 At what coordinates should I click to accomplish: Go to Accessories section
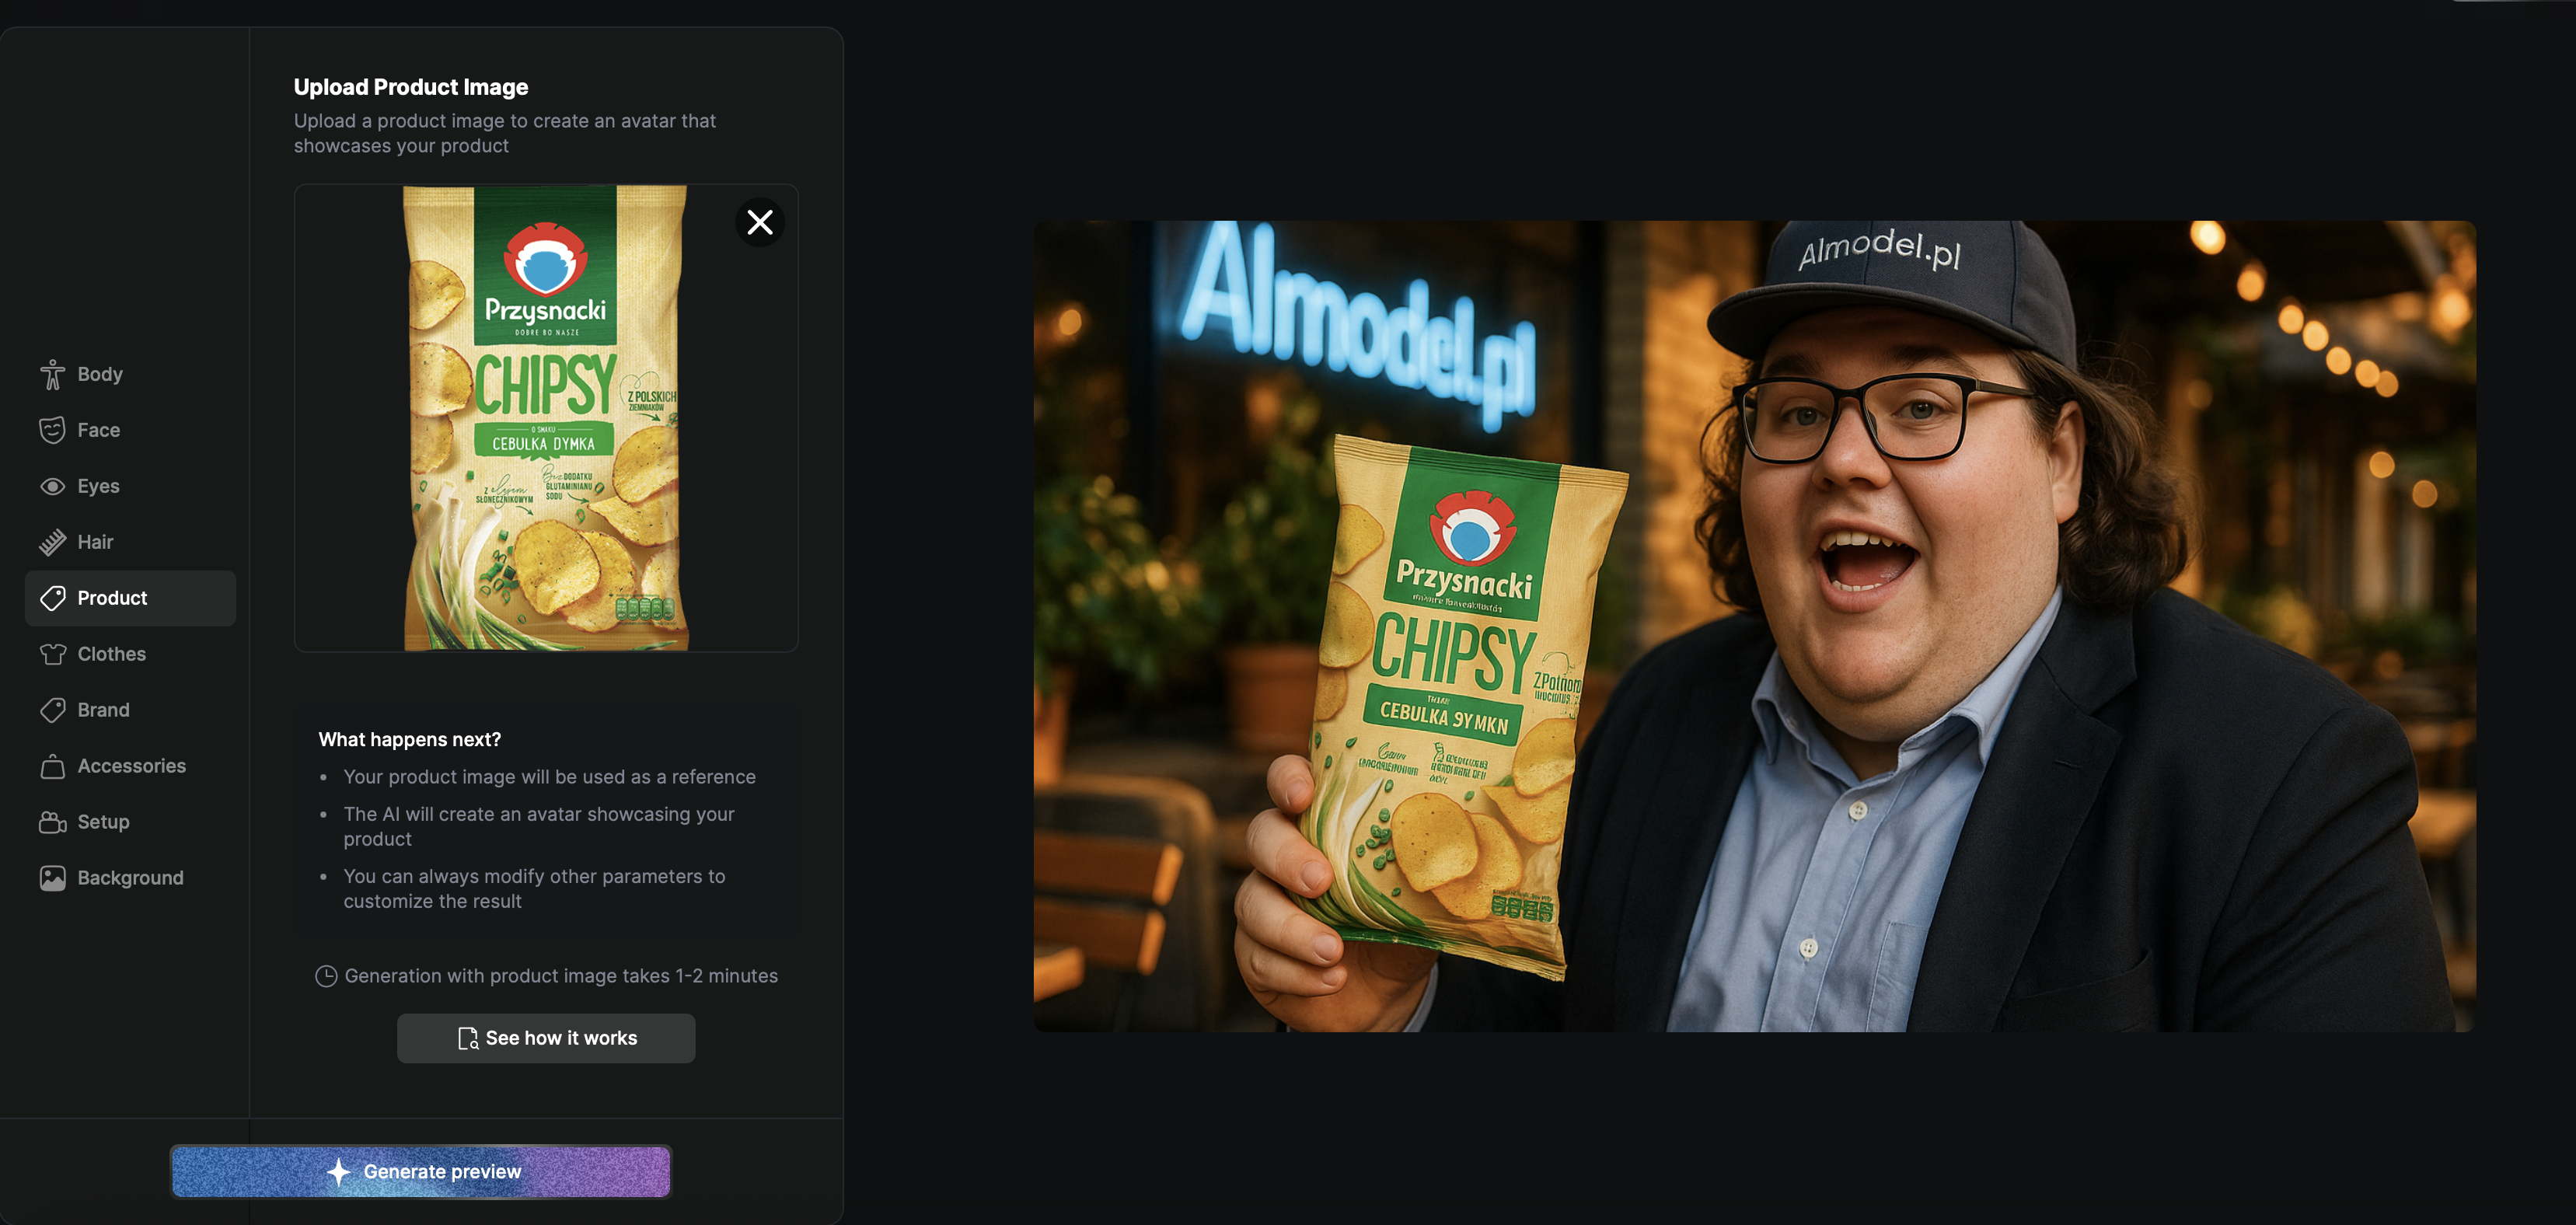[x=130, y=766]
